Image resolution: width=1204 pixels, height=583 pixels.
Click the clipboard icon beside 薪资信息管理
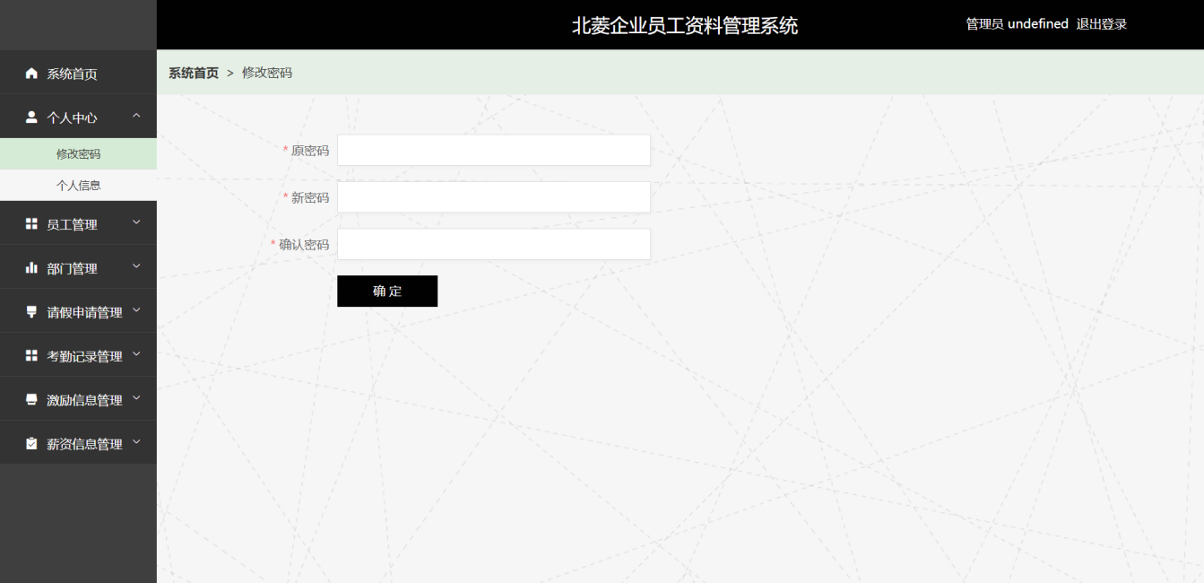(x=31, y=444)
